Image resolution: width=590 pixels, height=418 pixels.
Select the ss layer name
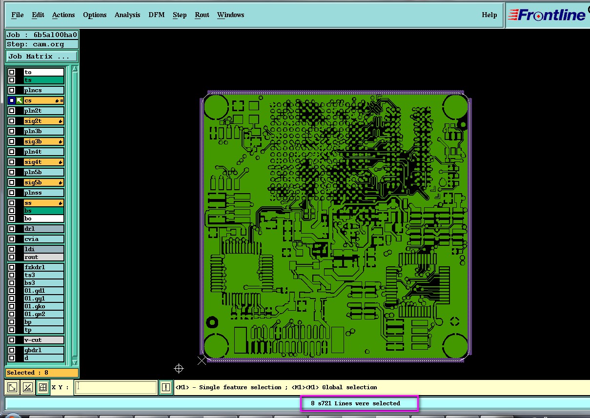pos(44,203)
